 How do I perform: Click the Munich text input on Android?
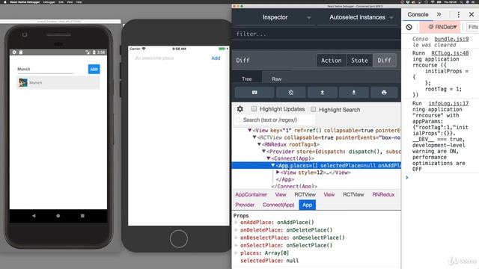pos(46,69)
